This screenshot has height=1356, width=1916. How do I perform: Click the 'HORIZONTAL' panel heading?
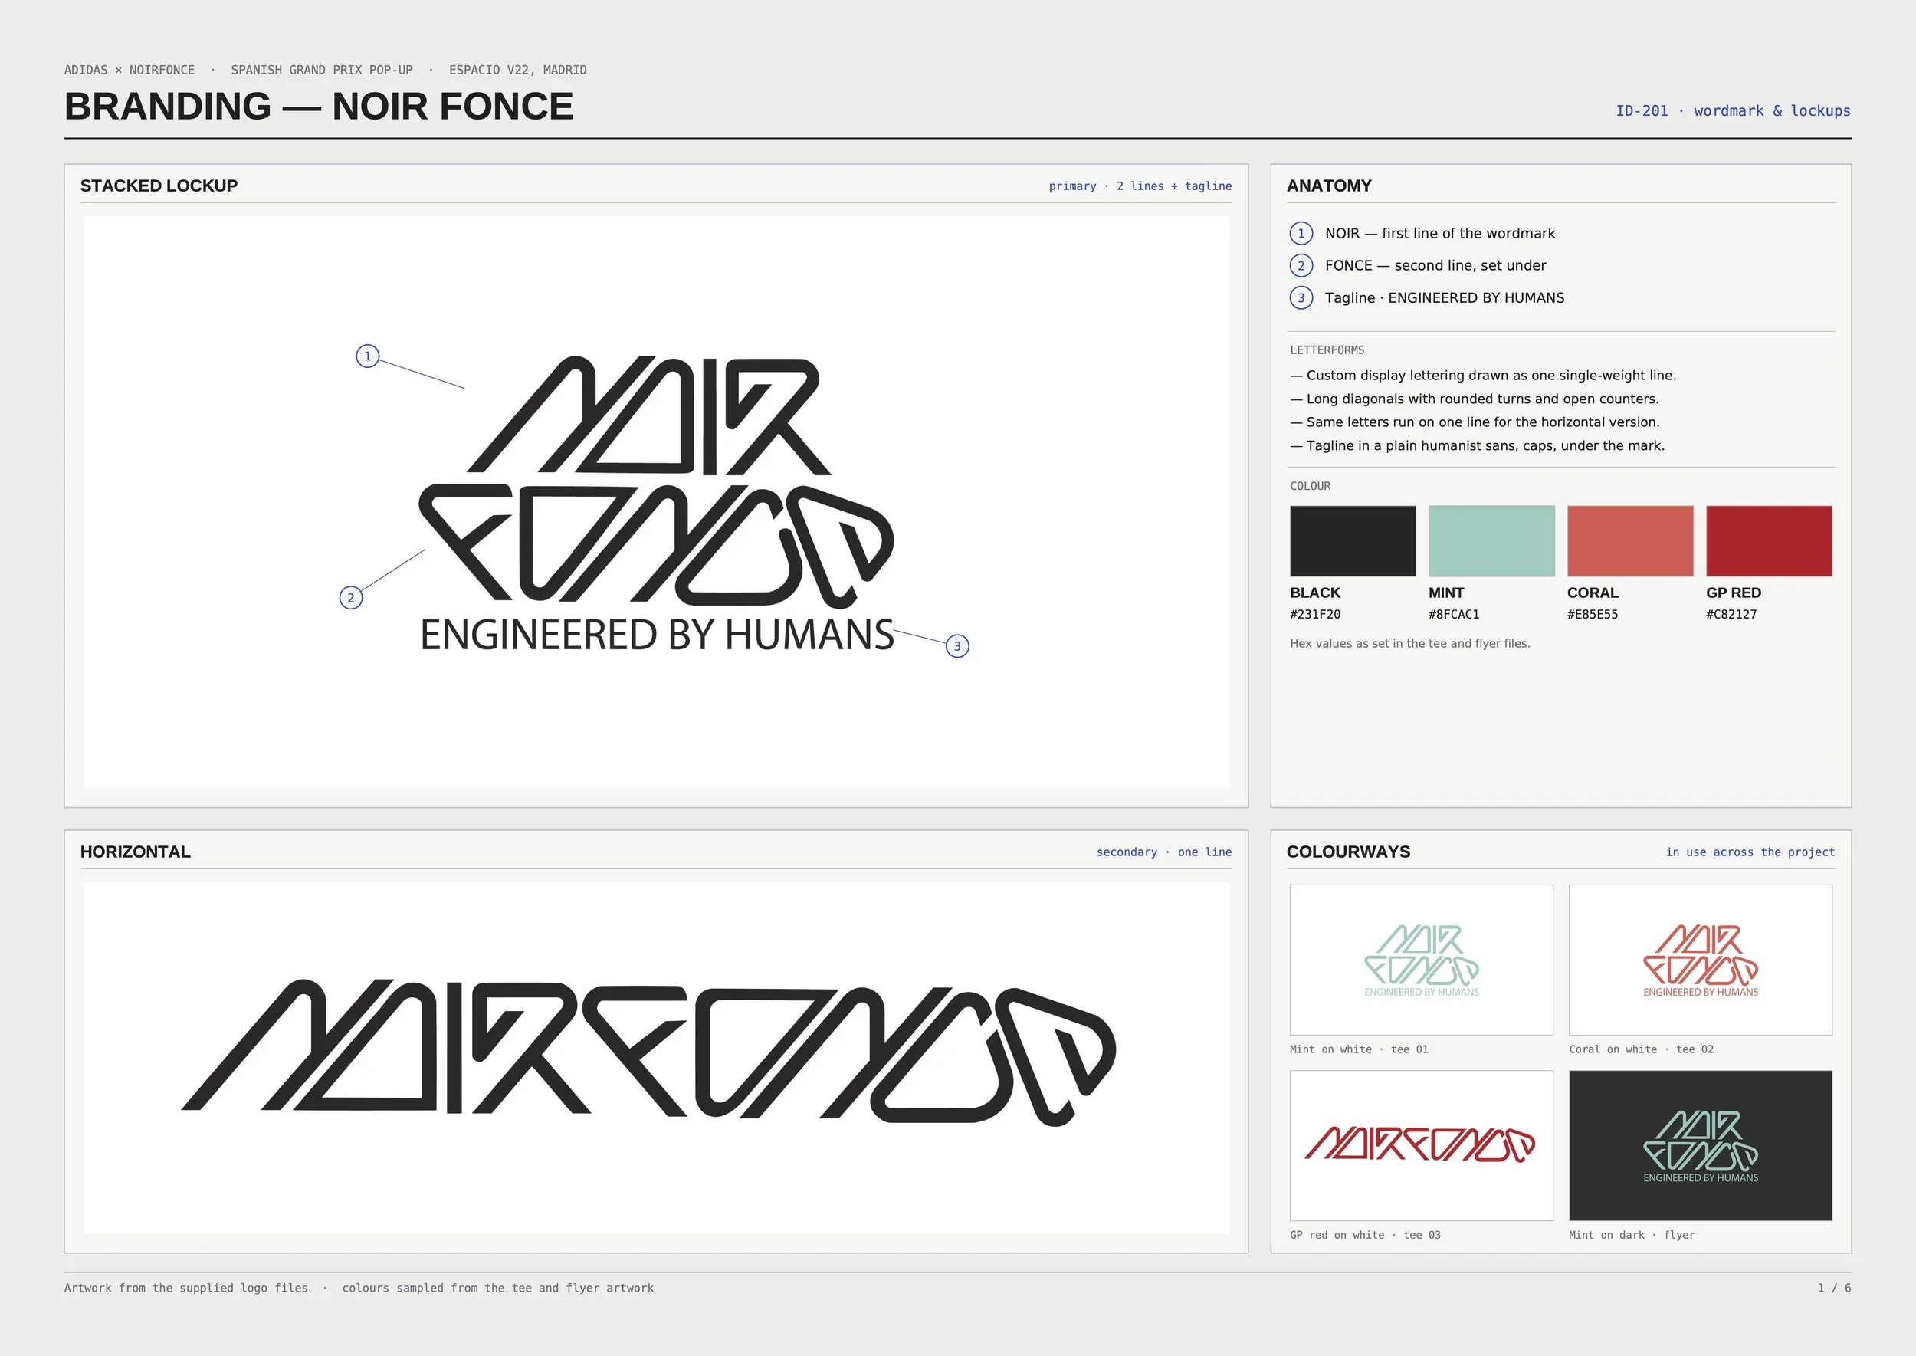135,852
